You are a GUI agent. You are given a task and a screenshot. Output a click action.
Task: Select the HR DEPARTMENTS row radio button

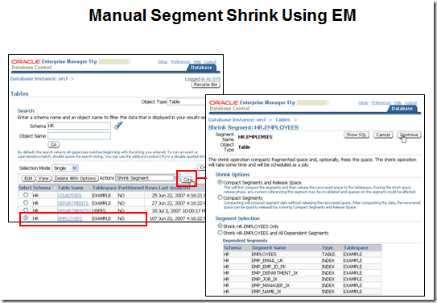[x=26, y=202]
